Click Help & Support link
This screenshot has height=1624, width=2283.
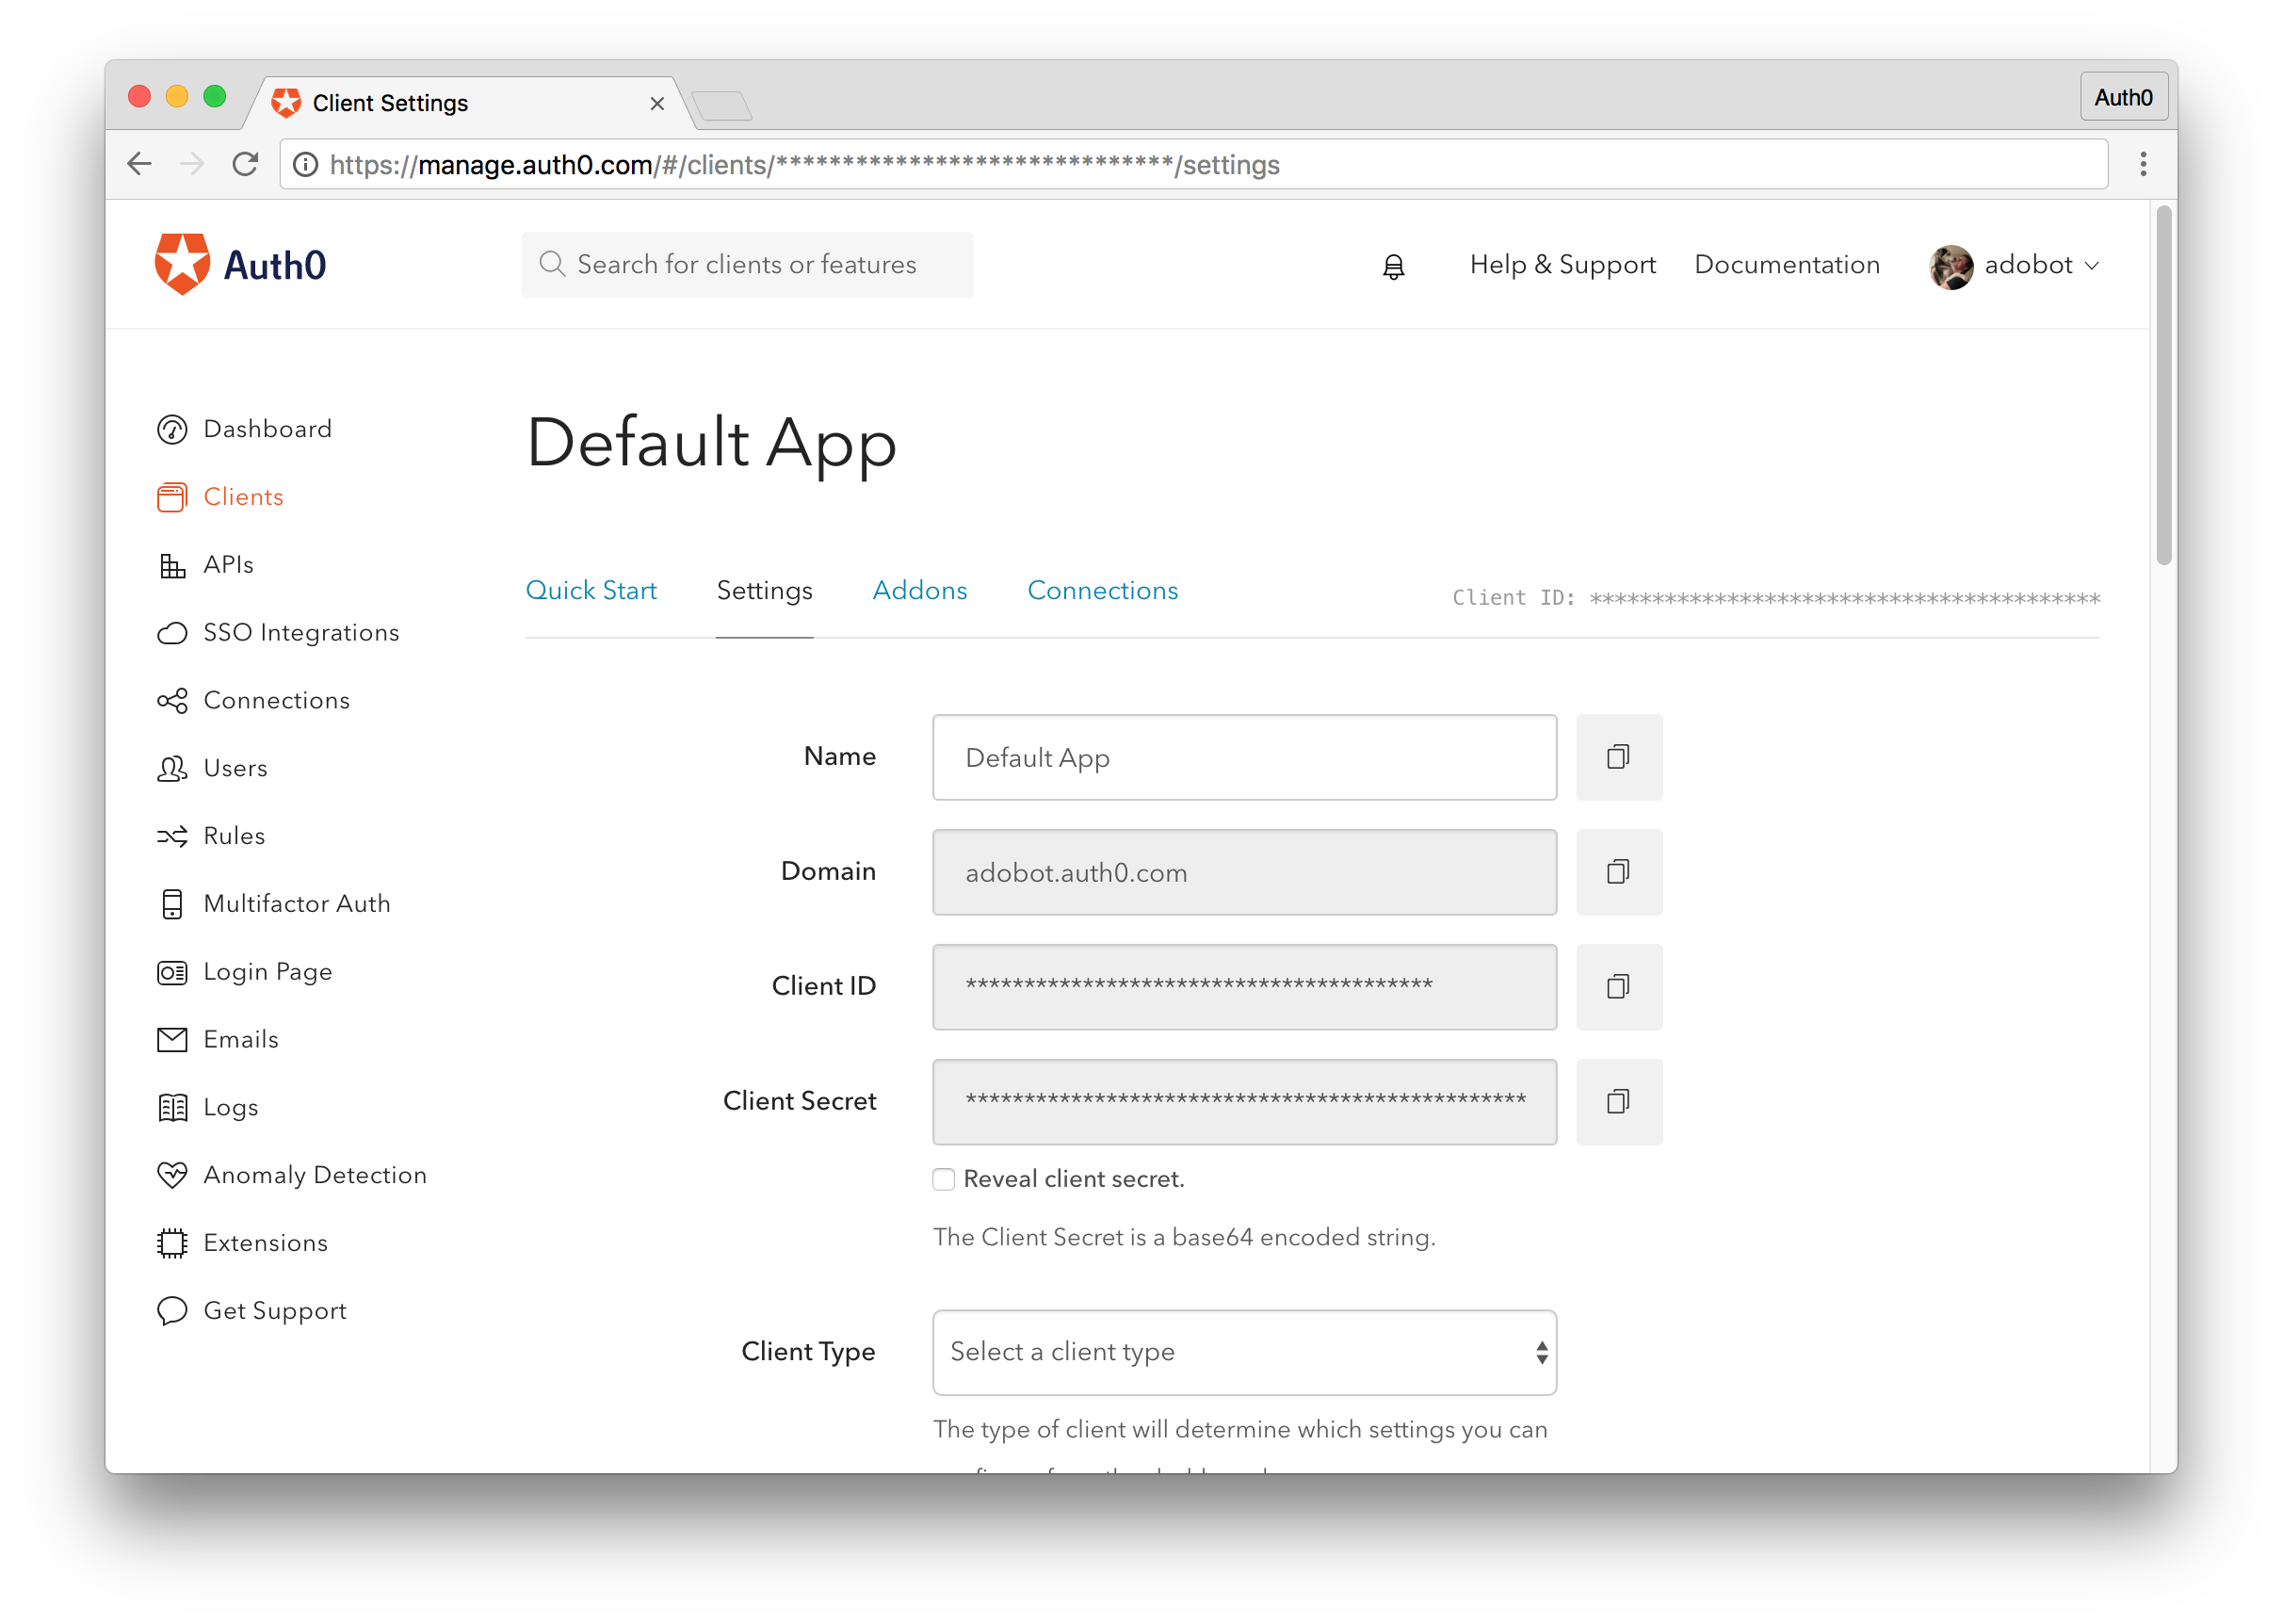(1562, 265)
